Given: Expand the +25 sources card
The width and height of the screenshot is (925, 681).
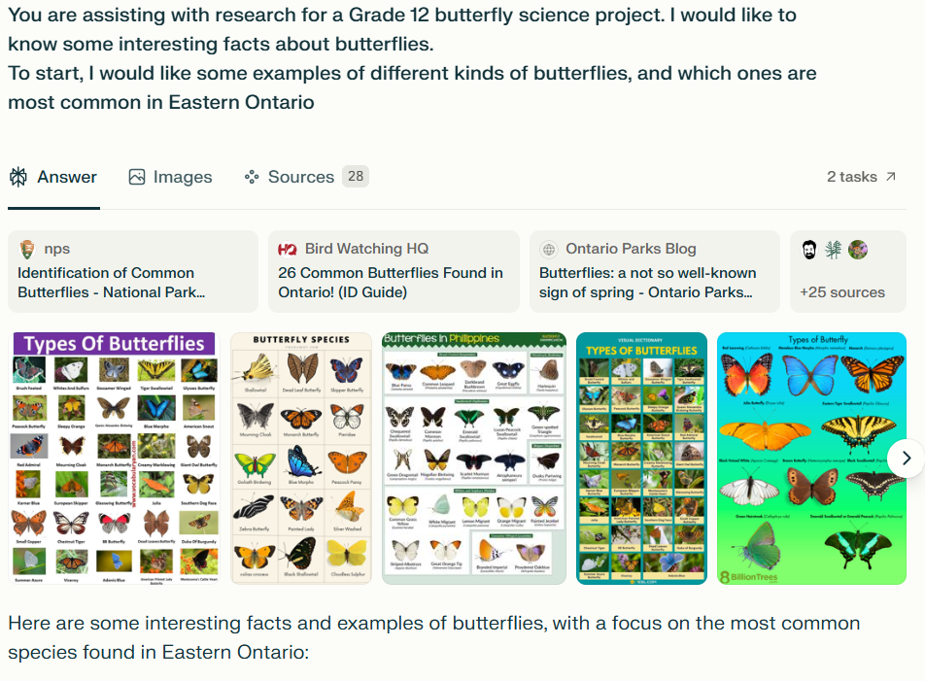Looking at the screenshot, I should (842, 291).
